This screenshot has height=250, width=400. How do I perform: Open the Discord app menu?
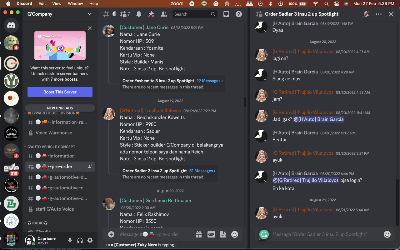pyautogui.click(x=24, y=3)
